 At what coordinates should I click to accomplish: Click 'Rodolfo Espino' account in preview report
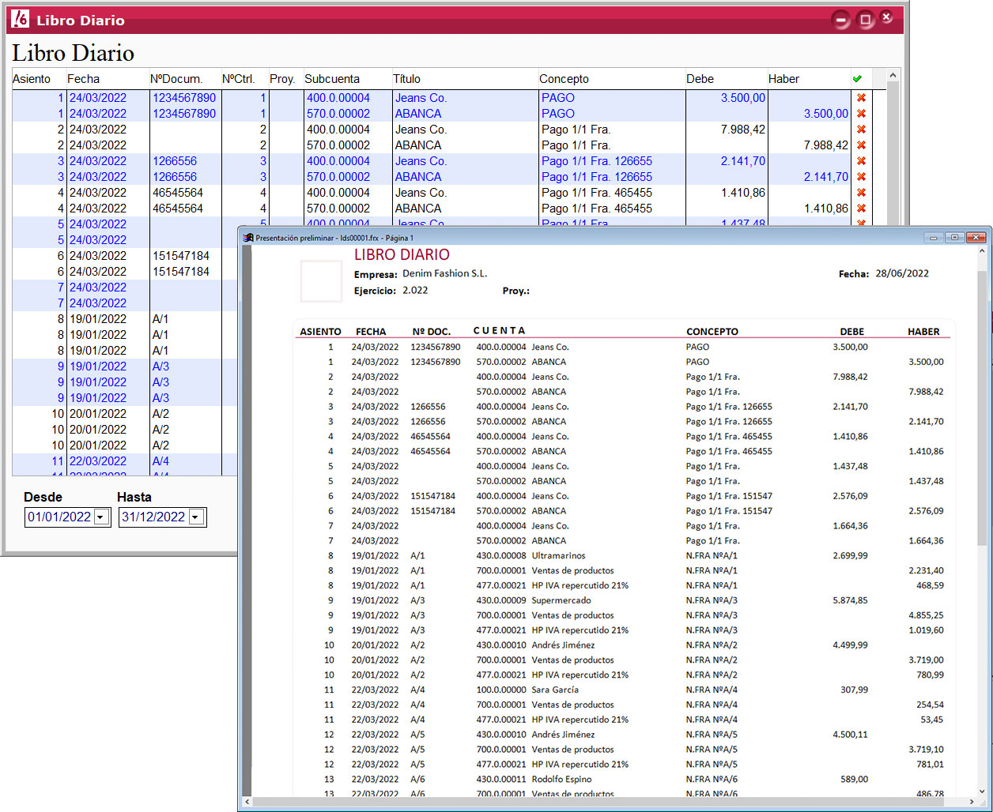coord(562,779)
